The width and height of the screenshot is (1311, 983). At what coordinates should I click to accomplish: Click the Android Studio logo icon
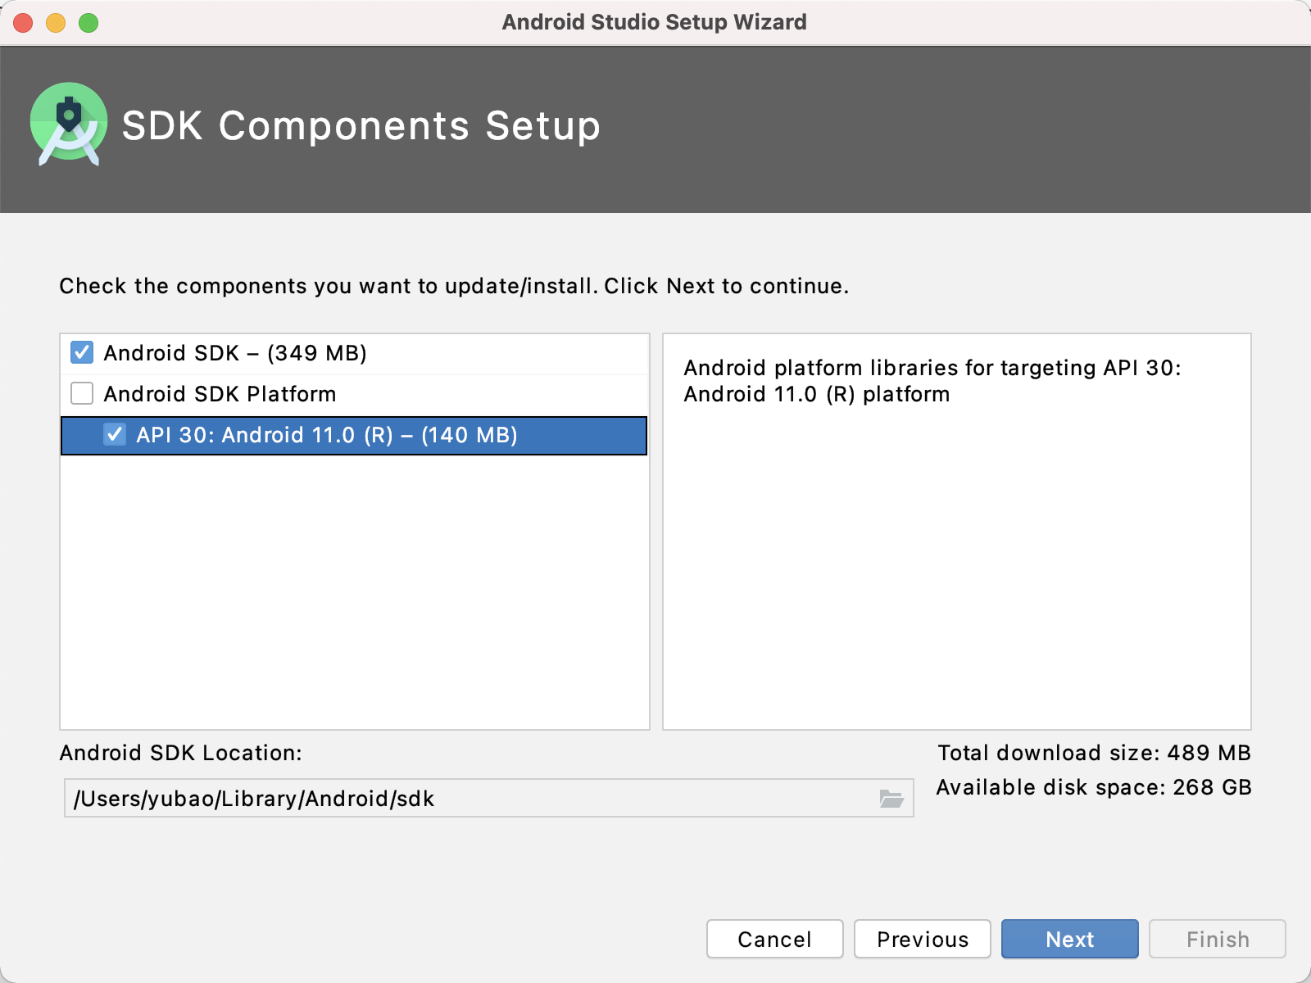point(69,124)
